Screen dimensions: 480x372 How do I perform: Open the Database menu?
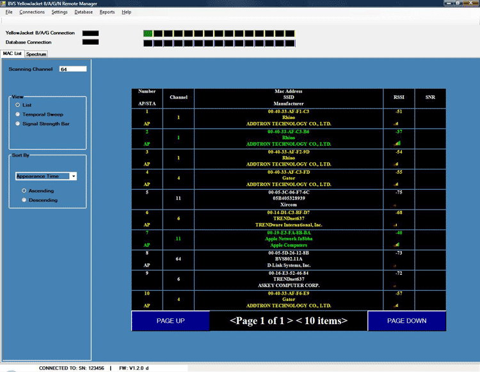(x=84, y=12)
